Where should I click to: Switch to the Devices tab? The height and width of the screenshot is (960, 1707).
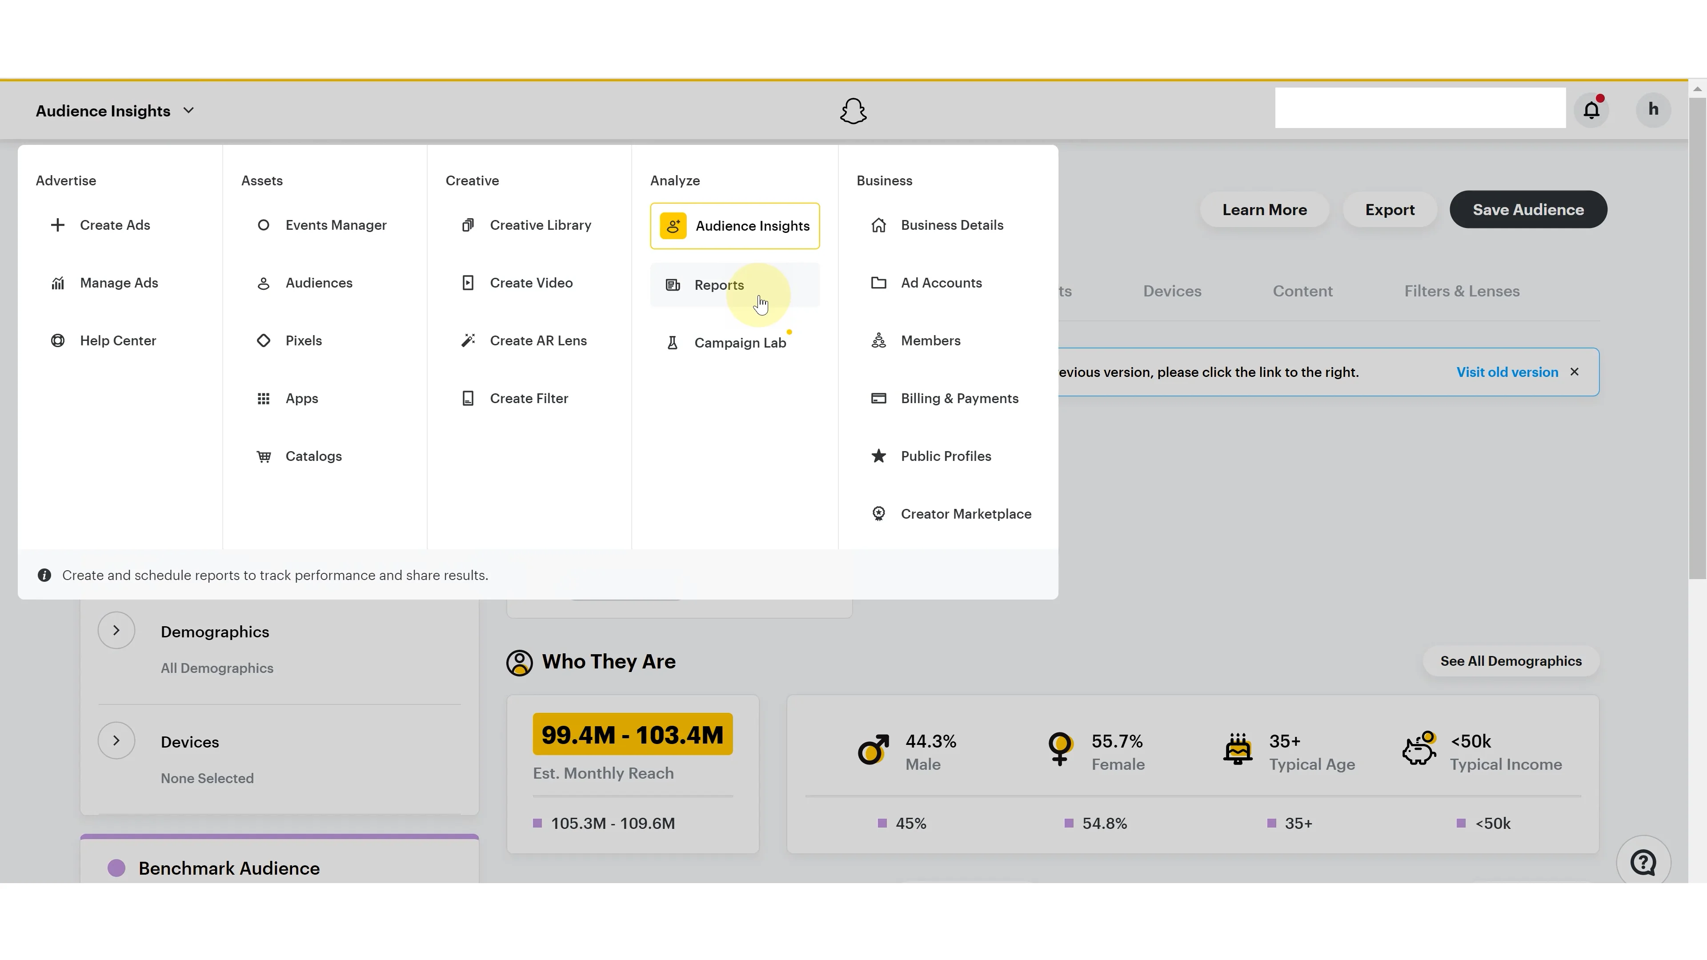click(x=1172, y=291)
